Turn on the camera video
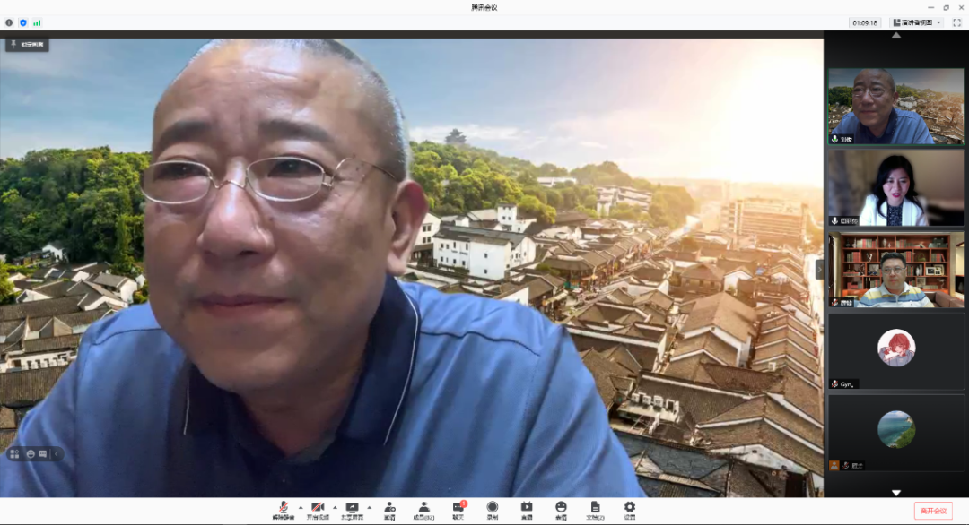Image resolution: width=969 pixels, height=525 pixels. pos(318,510)
